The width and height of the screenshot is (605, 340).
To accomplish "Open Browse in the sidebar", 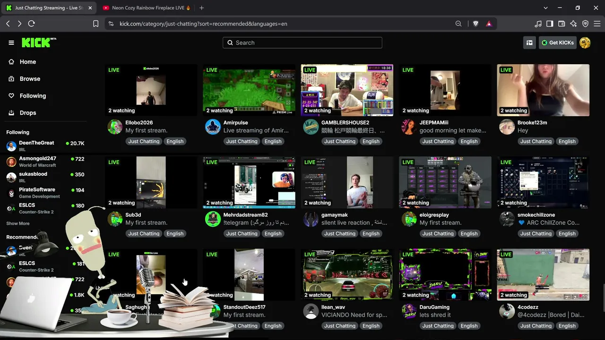I will [x=30, y=79].
